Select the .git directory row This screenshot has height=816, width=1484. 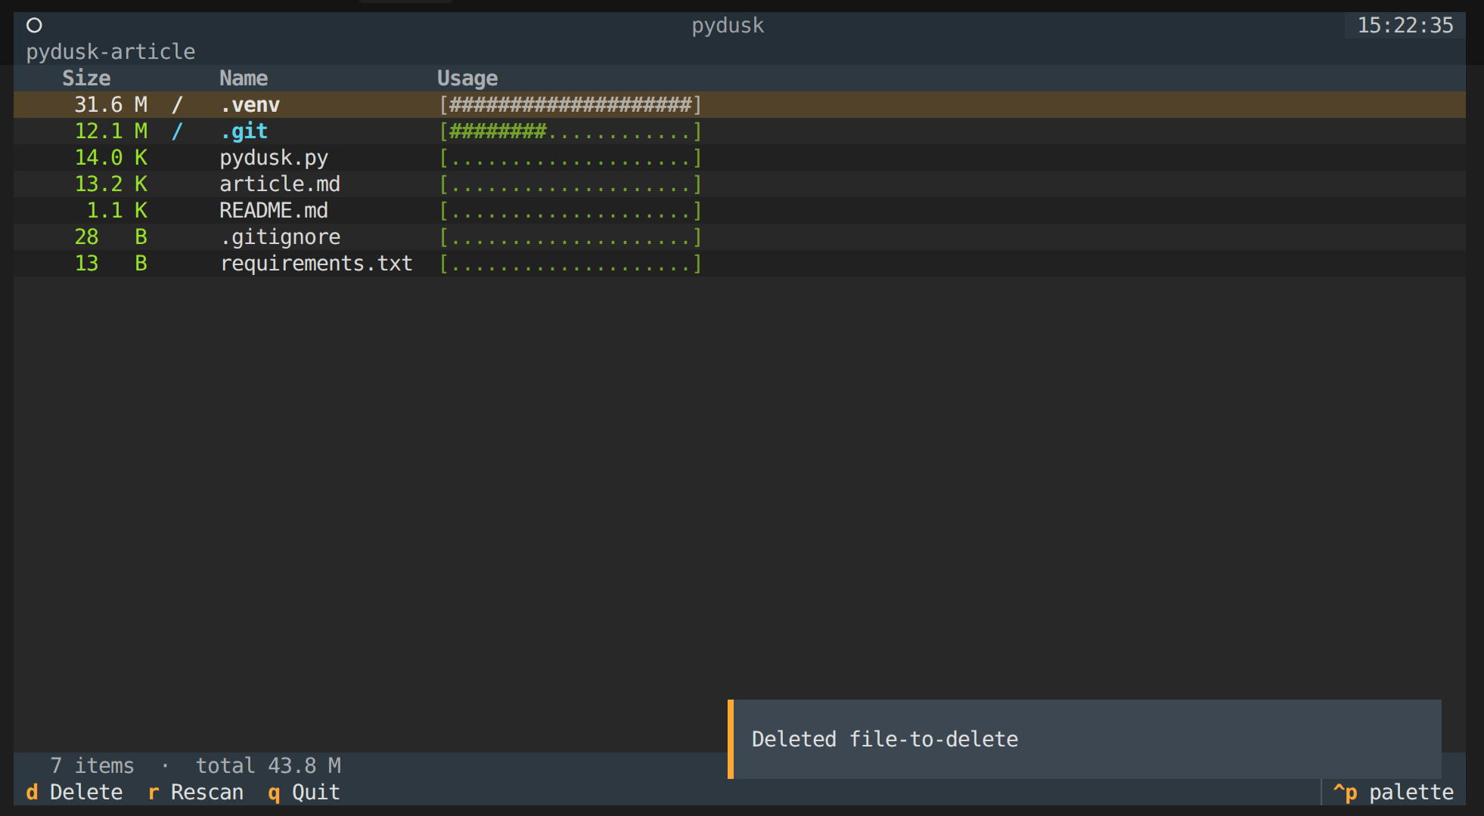[244, 131]
